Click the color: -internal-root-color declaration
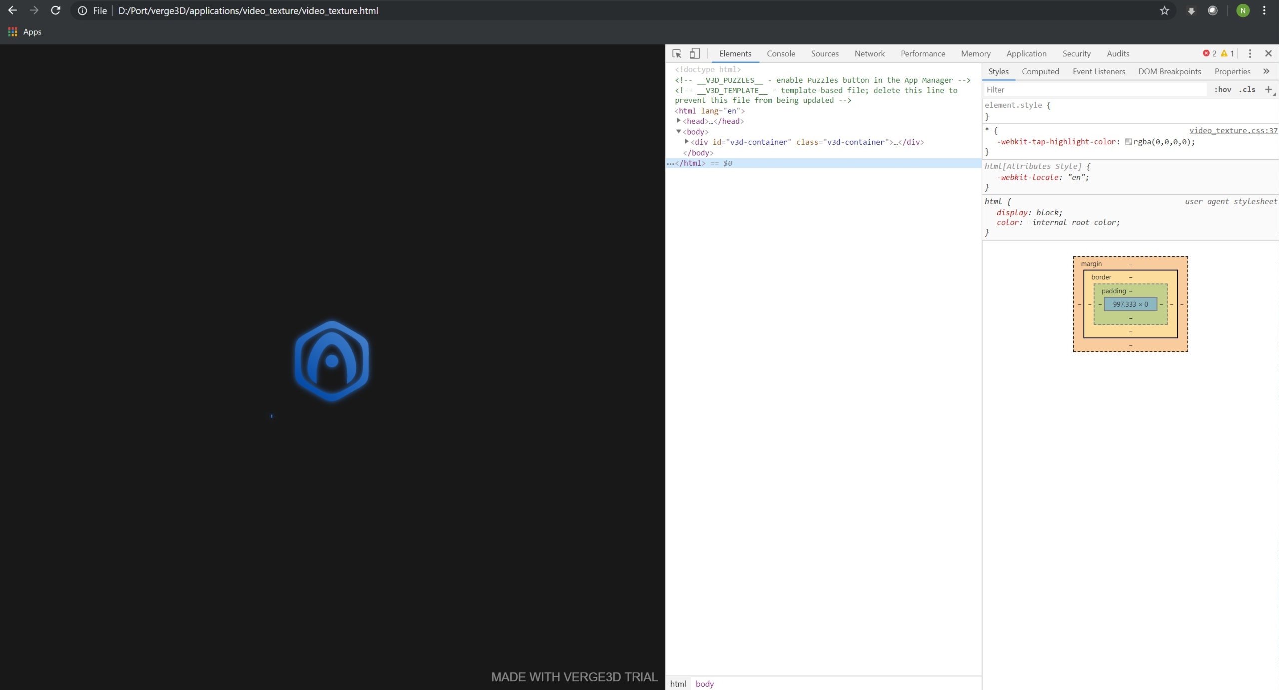The height and width of the screenshot is (690, 1279). coord(1058,222)
